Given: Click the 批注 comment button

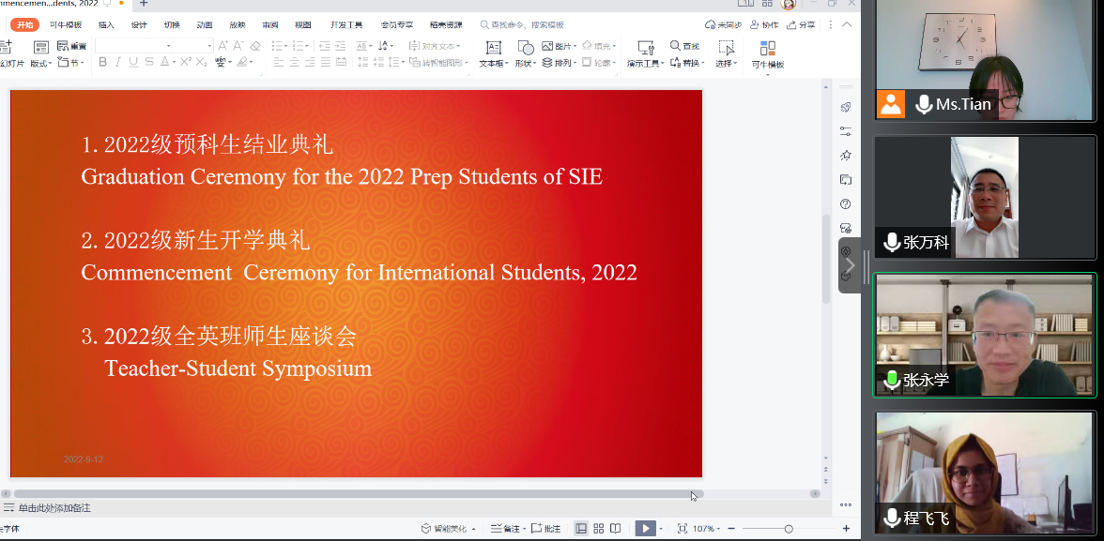Looking at the screenshot, I should pos(546,529).
